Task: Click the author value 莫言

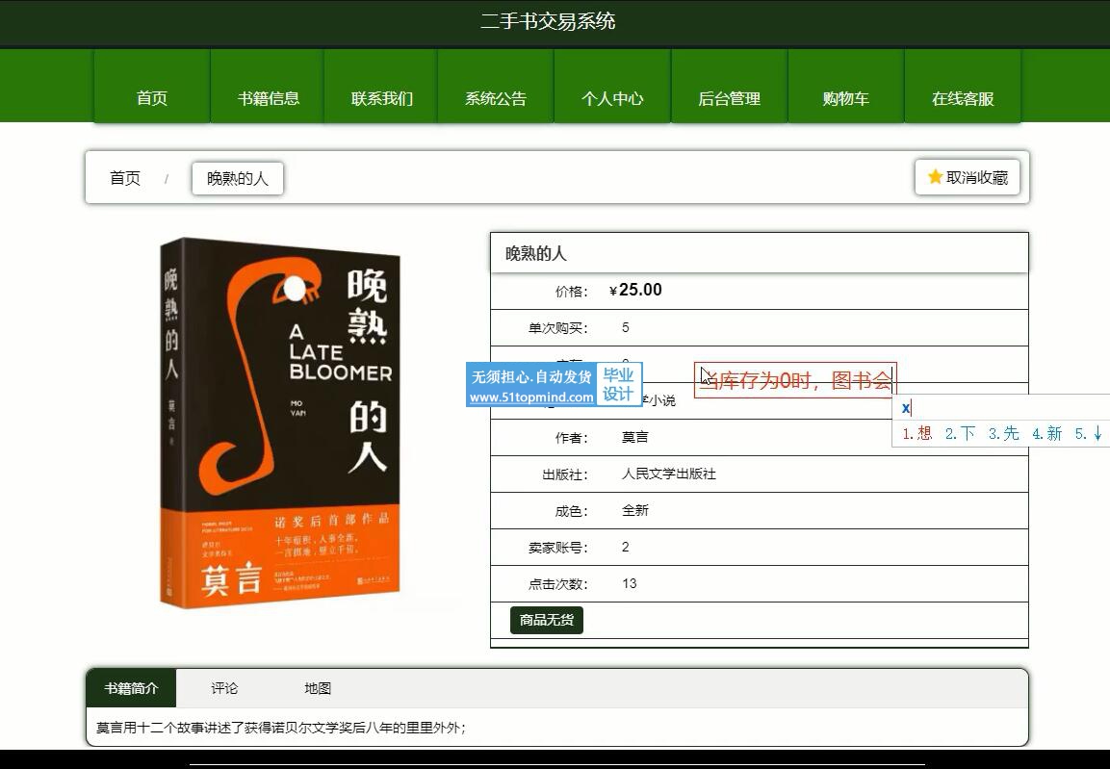Action: tap(635, 437)
